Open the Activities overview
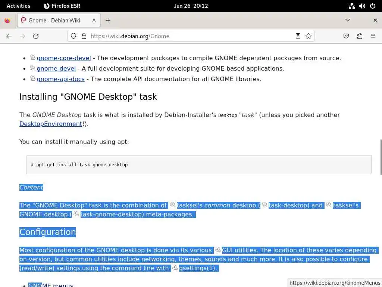This screenshot has width=382, height=287. (18, 6)
